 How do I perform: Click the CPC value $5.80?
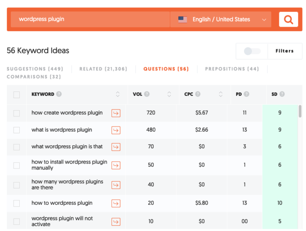(x=202, y=203)
